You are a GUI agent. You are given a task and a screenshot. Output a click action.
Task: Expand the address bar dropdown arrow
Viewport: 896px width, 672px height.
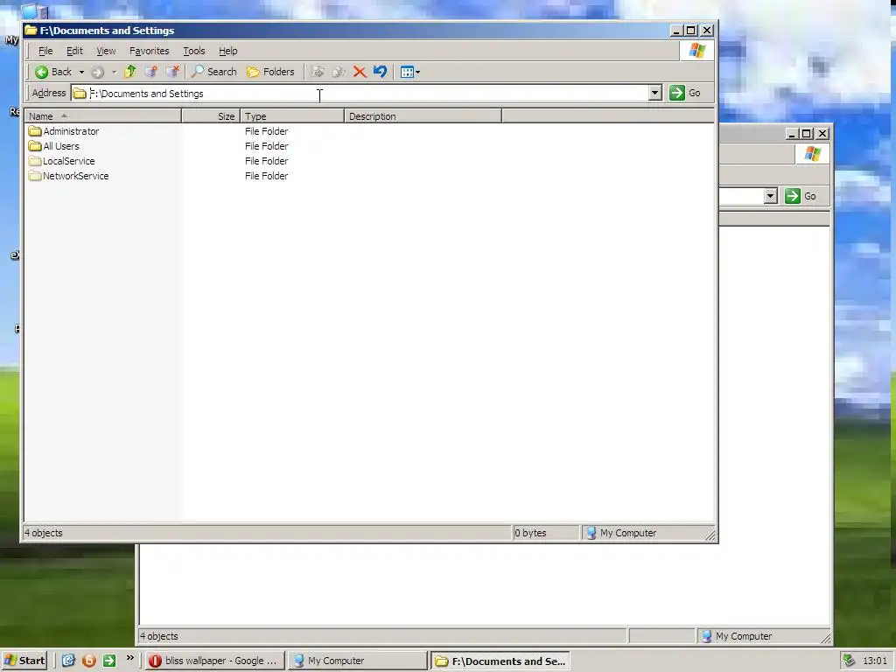click(654, 93)
